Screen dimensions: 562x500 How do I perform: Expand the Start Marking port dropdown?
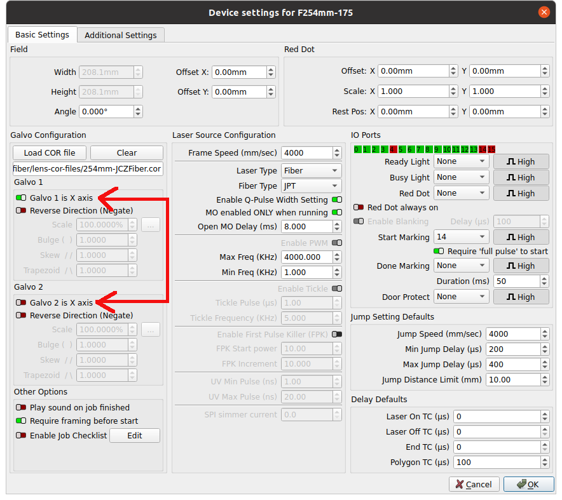[x=461, y=237]
